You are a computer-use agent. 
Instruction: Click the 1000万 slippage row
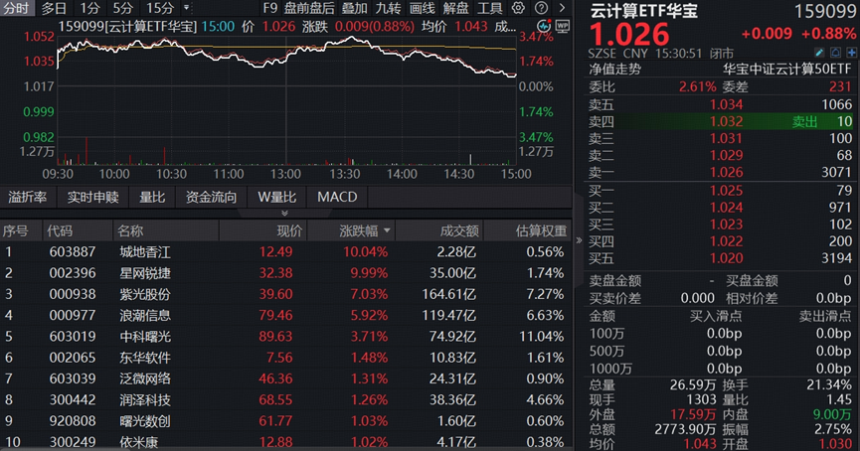(720, 369)
